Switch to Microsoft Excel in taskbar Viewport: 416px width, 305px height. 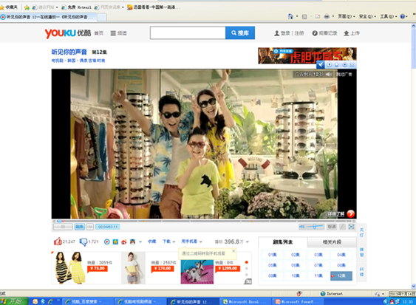point(245,301)
